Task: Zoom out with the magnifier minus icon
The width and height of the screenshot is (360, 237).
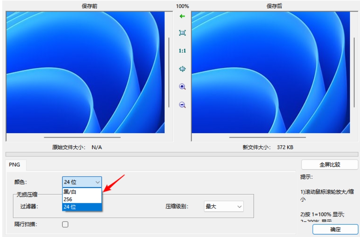Action: (182, 105)
